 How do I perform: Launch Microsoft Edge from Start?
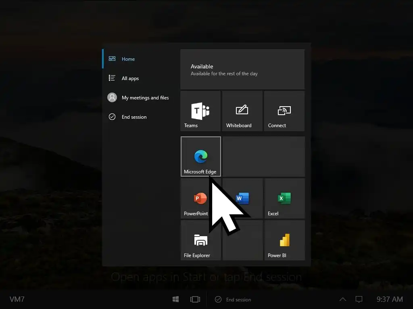(201, 157)
